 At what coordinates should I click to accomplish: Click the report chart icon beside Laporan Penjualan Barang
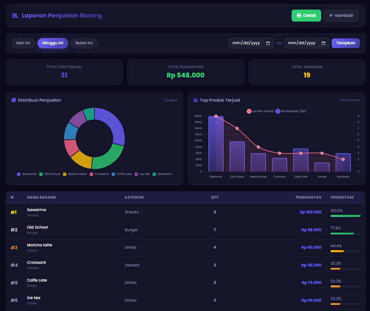pyautogui.click(x=15, y=16)
